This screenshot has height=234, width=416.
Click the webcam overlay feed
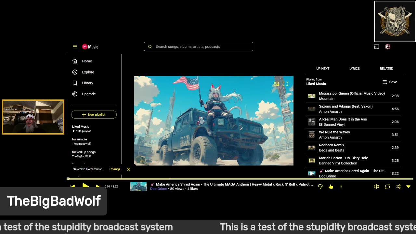click(x=33, y=117)
